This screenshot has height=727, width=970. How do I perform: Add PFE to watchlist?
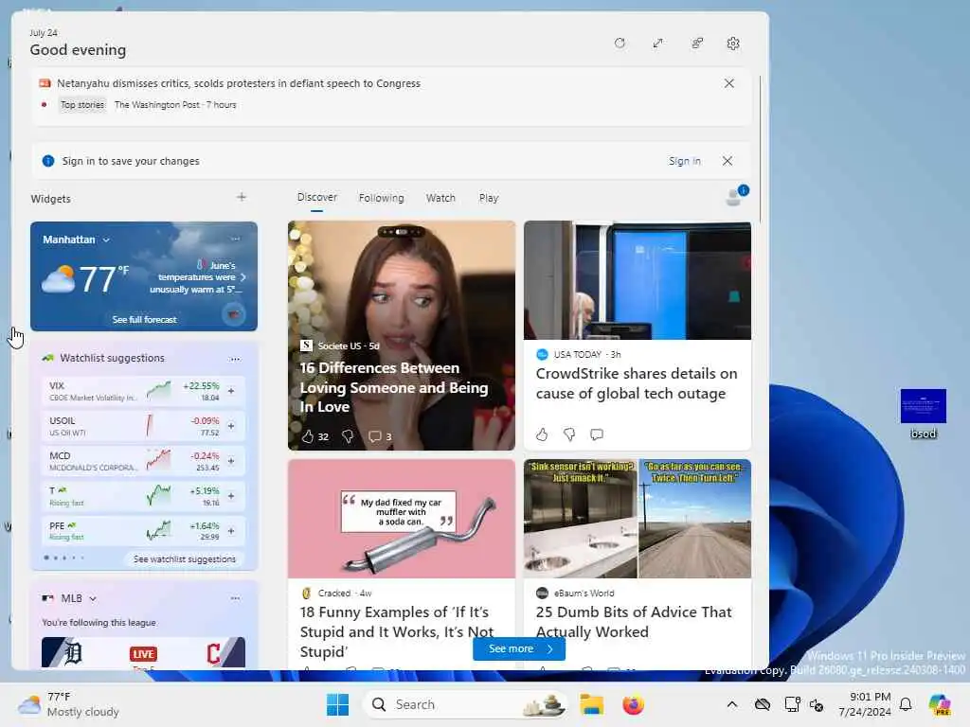tap(231, 531)
